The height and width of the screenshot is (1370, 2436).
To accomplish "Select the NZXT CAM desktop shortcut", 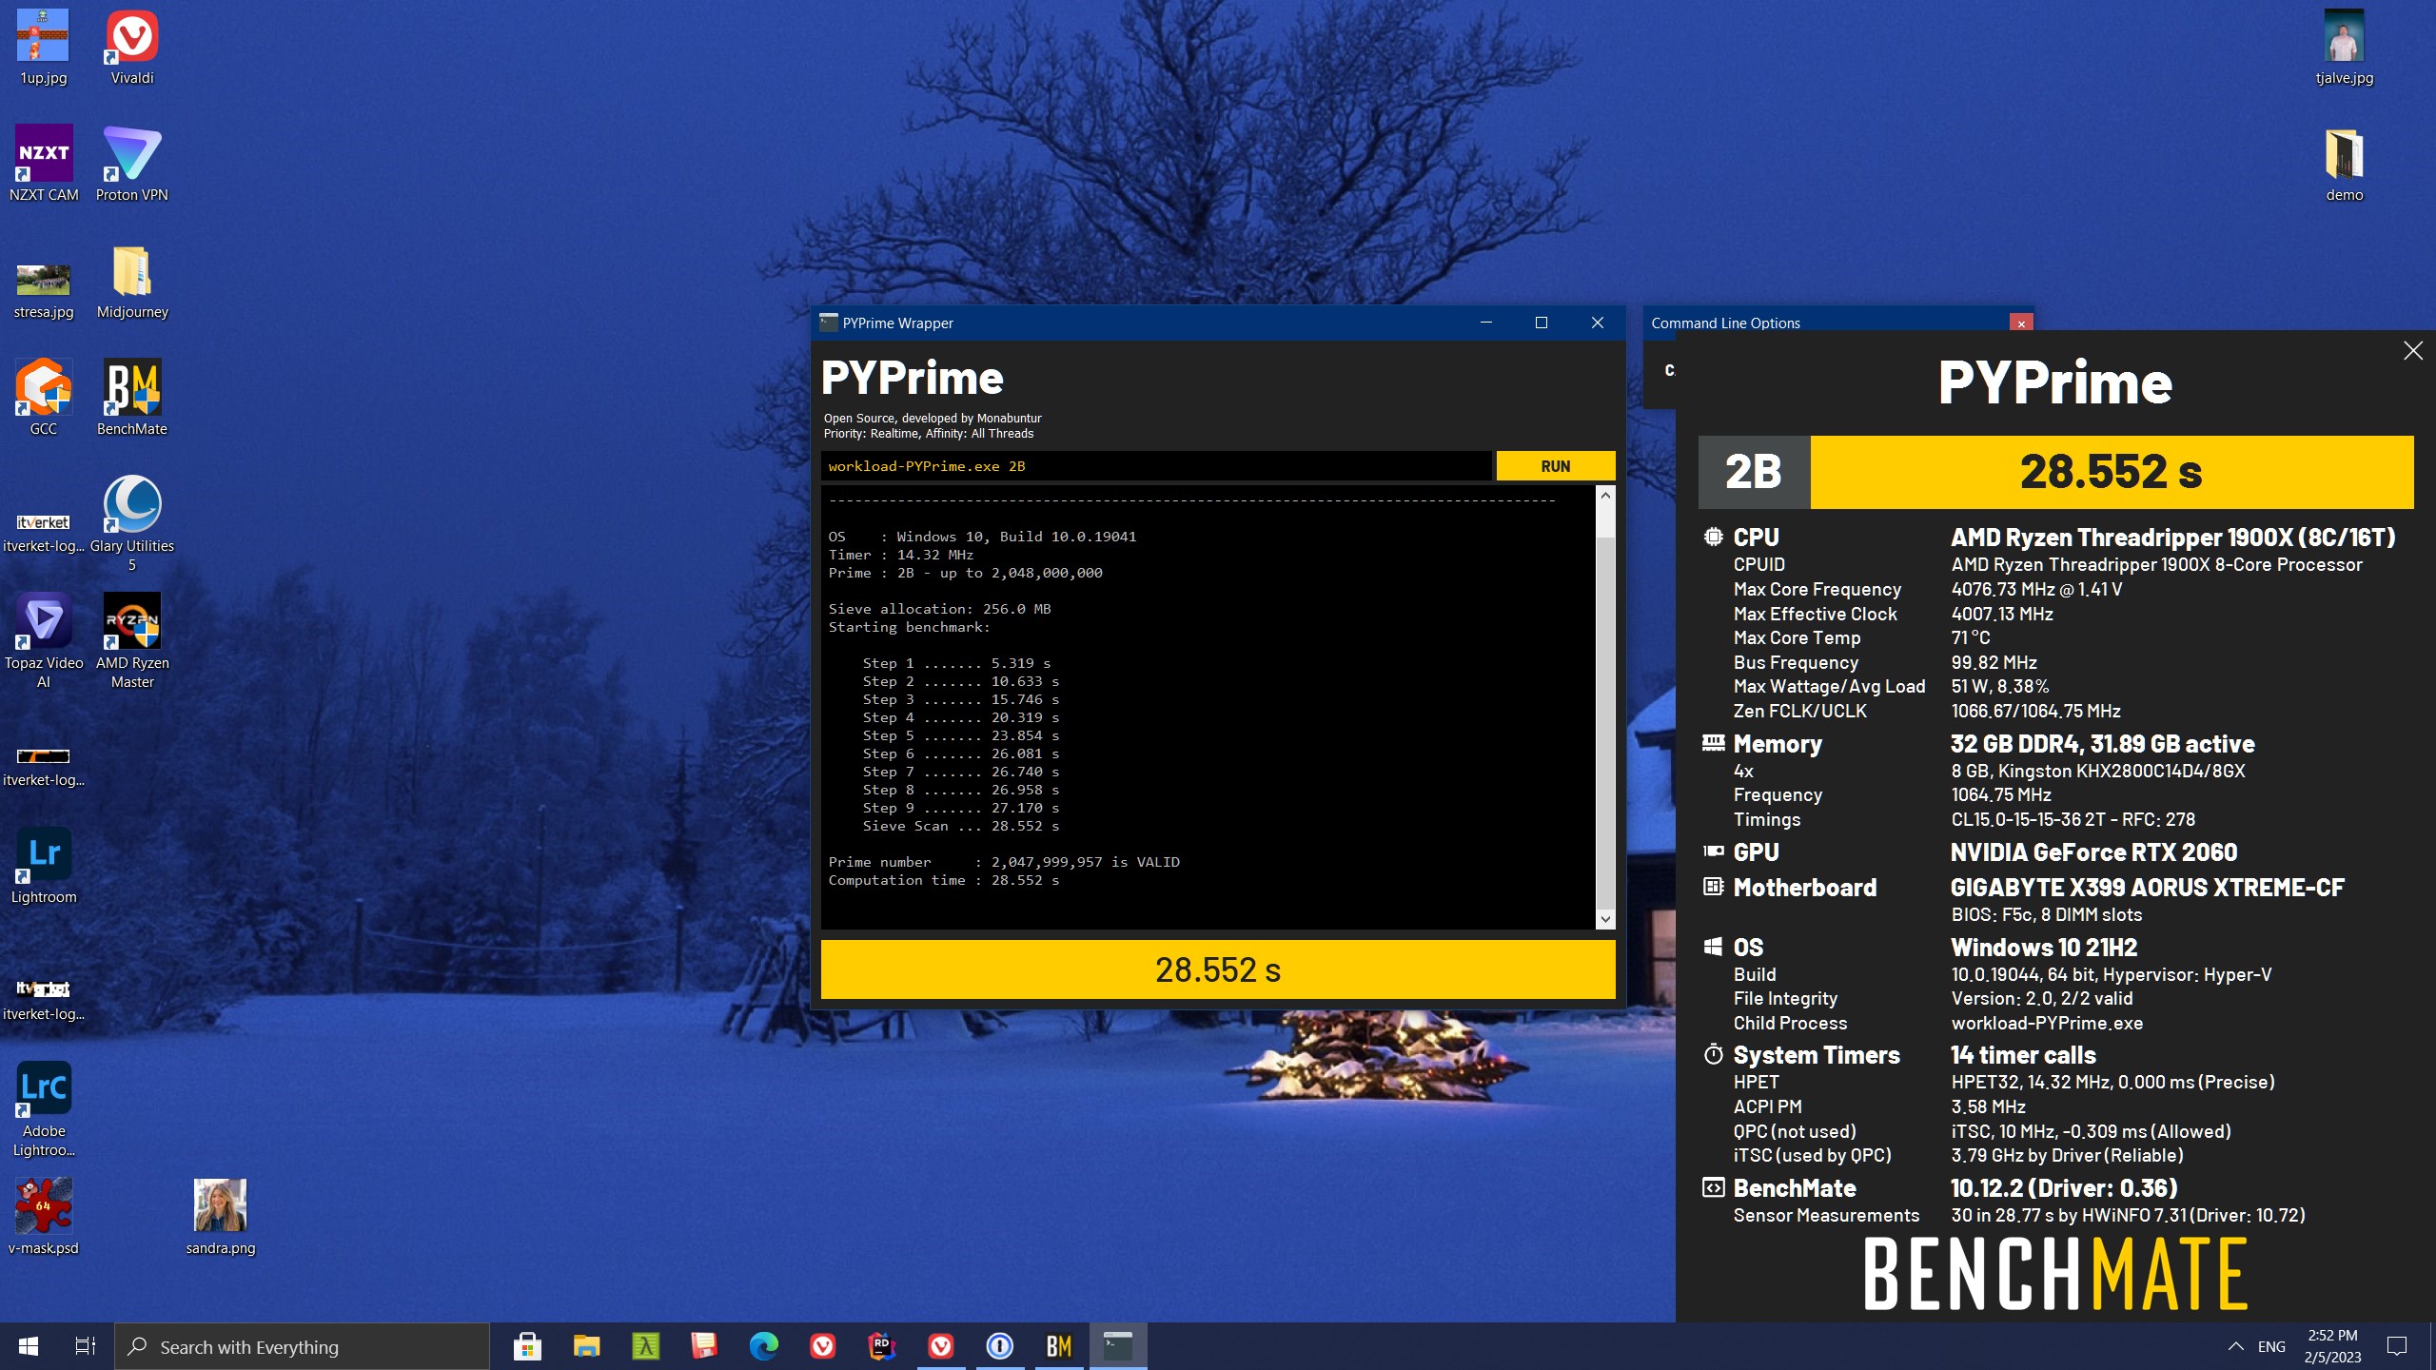I will [44, 164].
